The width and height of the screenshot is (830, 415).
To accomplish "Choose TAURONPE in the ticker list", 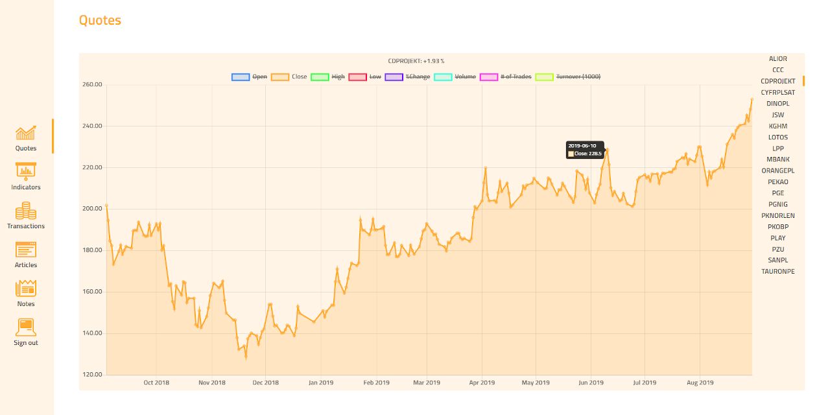I will coord(778,272).
